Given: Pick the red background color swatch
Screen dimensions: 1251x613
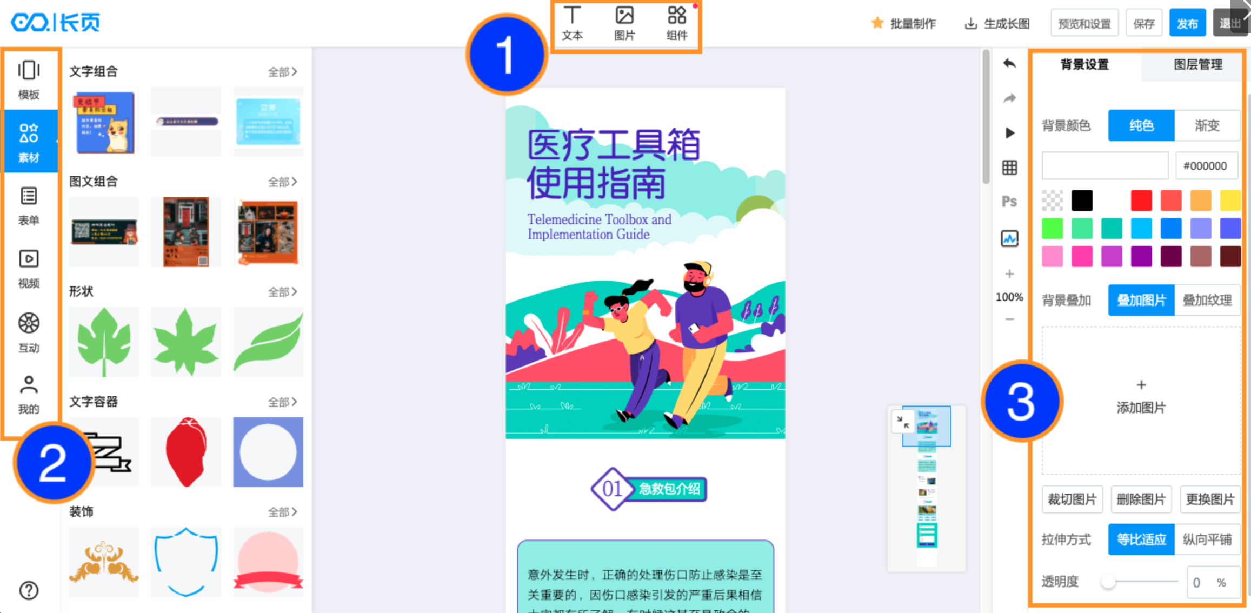Looking at the screenshot, I should click(x=1141, y=201).
